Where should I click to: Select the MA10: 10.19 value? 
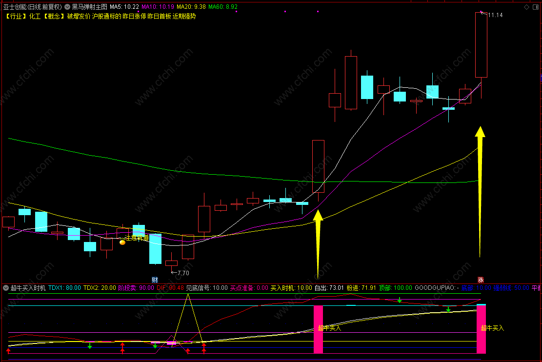tap(158, 7)
